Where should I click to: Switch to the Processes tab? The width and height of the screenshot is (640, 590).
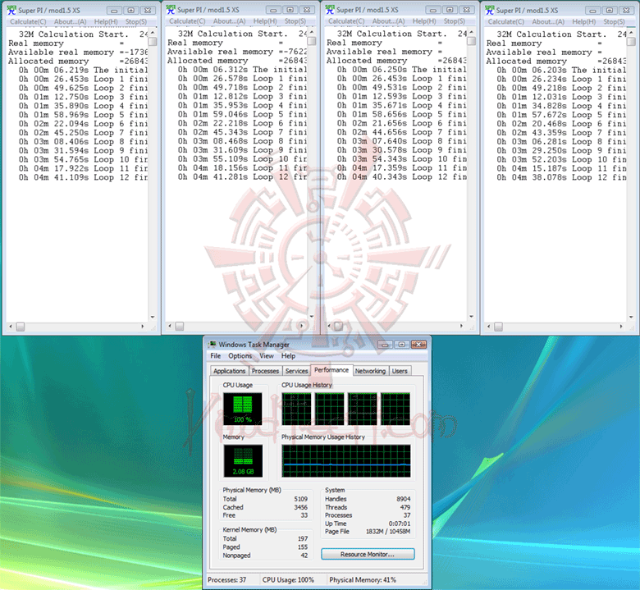[265, 371]
